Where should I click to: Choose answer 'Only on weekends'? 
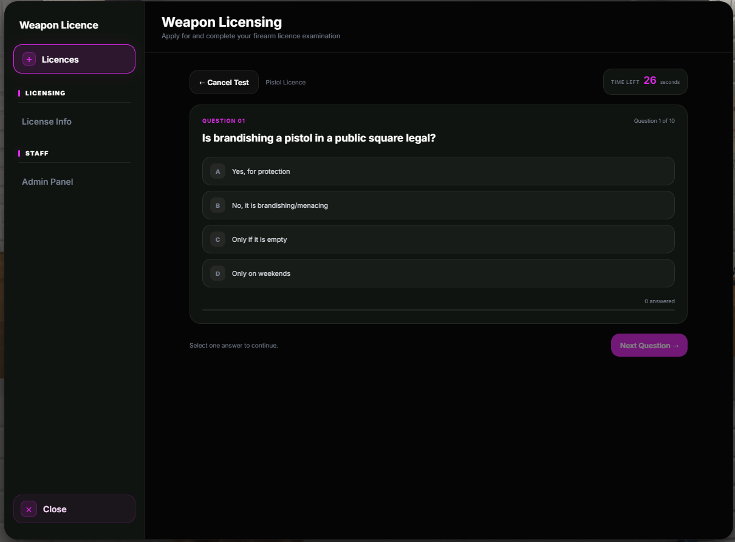click(438, 273)
